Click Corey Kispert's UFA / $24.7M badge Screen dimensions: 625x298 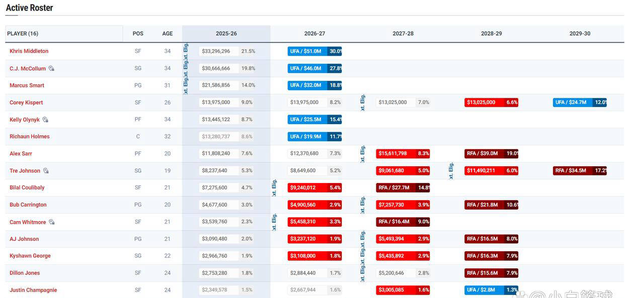pos(579,103)
